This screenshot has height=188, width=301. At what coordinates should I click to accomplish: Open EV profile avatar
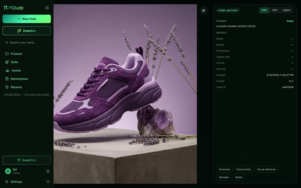(8, 171)
